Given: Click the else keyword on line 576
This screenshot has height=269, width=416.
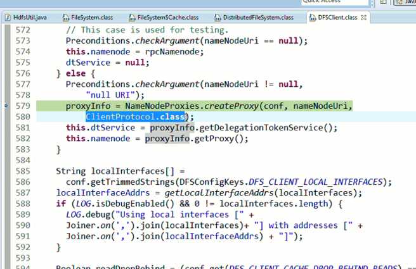Looking at the screenshot, I should tap(76, 73).
